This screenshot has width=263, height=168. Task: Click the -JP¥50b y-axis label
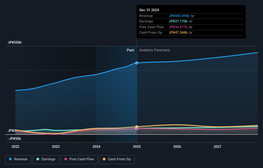[14, 139]
